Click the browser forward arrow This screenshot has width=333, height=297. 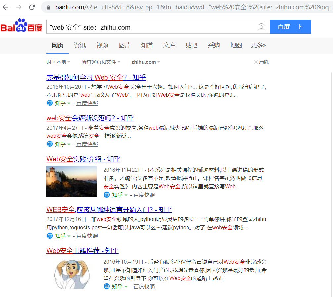(19, 7)
